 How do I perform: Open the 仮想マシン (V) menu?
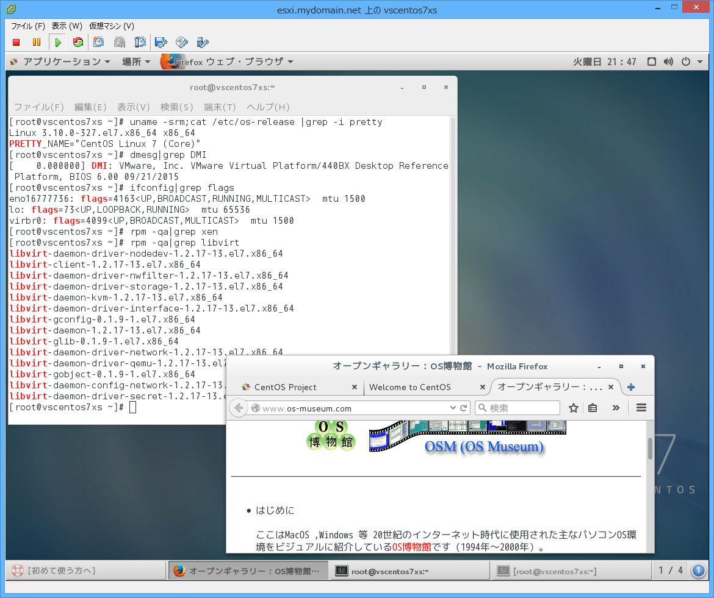(x=112, y=26)
